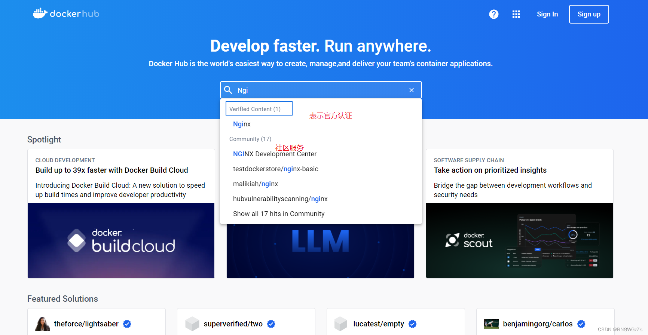Open the LLM spotlight banner image
Screen dimensions: 648x335
(x=321, y=251)
